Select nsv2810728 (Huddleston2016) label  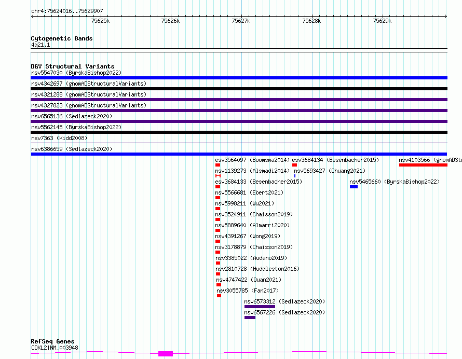point(257,269)
